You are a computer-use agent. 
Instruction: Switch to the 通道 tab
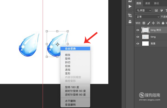pos(148,3)
